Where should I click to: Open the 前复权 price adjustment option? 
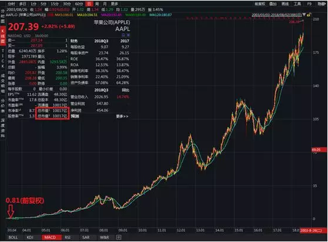[260, 4]
